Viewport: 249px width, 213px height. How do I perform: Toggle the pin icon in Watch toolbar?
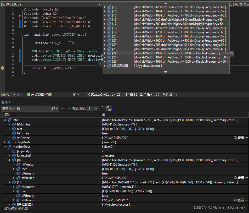[103, 108]
